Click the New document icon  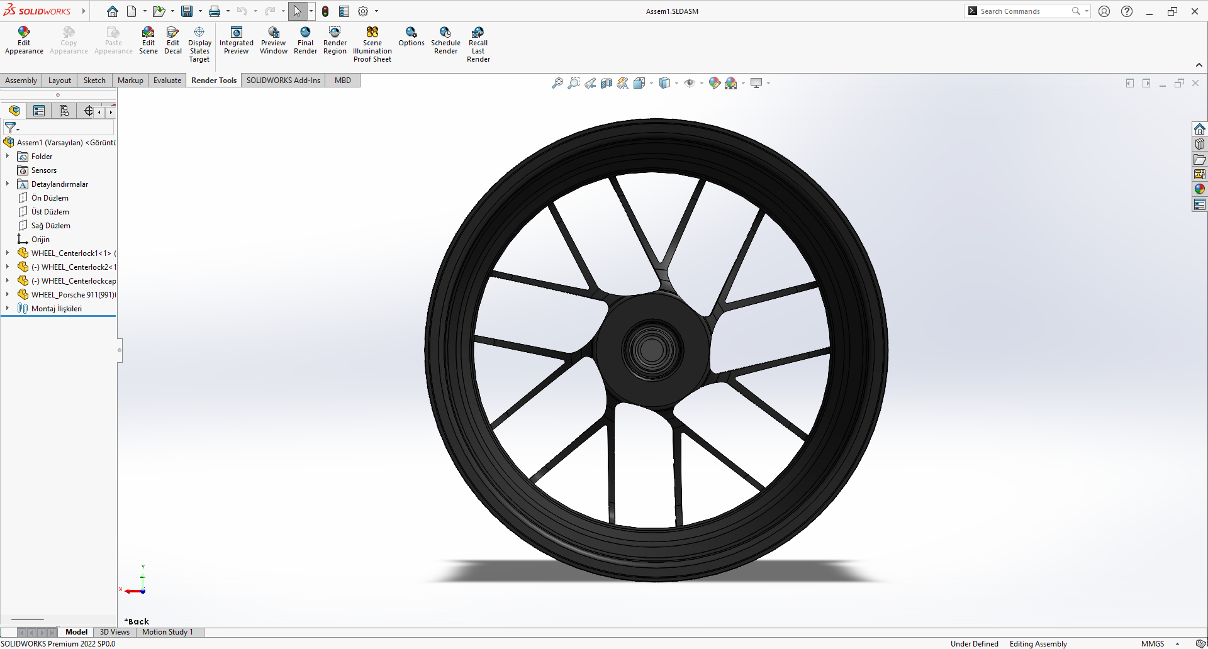pos(131,11)
